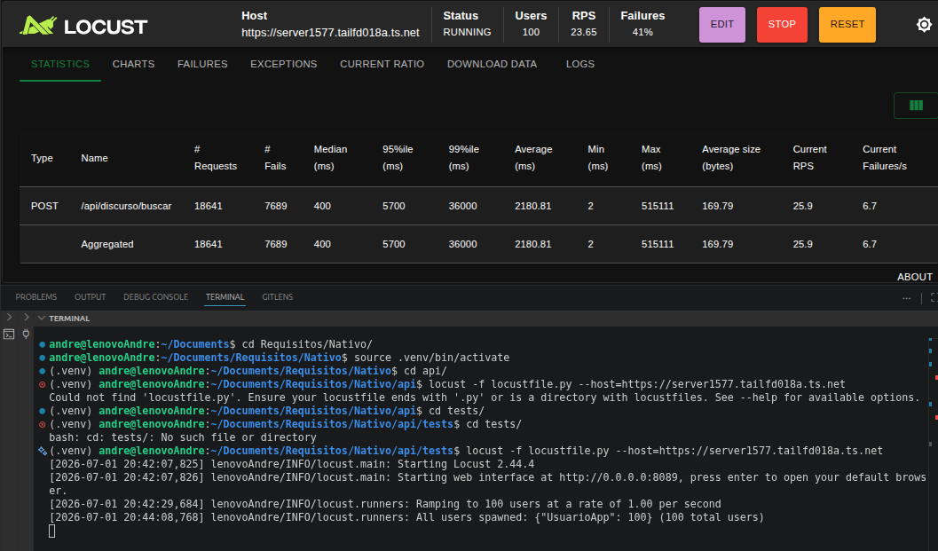Click the RUNNING status value

[x=467, y=32]
